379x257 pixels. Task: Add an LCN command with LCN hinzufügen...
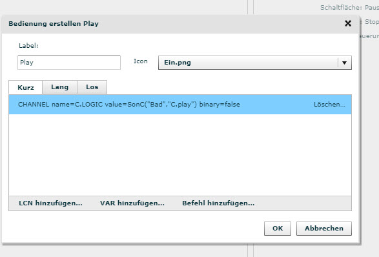pyautogui.click(x=50, y=203)
